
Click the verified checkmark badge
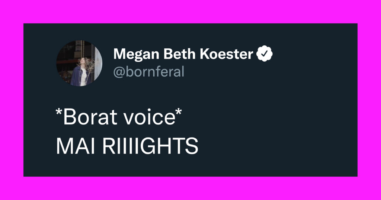click(x=265, y=54)
